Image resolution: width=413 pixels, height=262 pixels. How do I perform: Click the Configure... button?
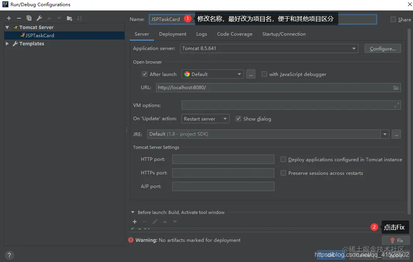point(383,48)
